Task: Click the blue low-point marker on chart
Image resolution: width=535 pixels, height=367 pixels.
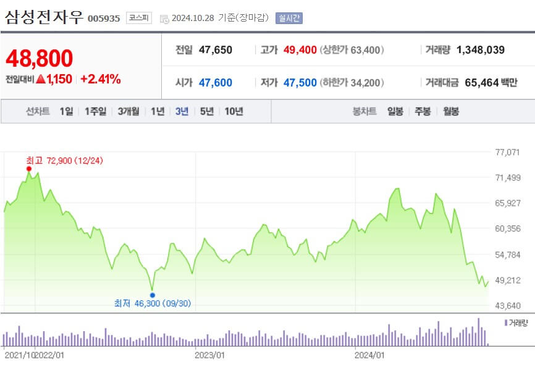Action: click(153, 295)
